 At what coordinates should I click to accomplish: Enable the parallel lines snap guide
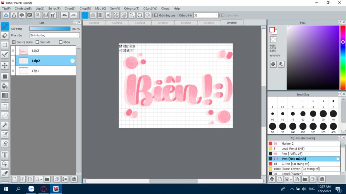[x=93, y=15]
